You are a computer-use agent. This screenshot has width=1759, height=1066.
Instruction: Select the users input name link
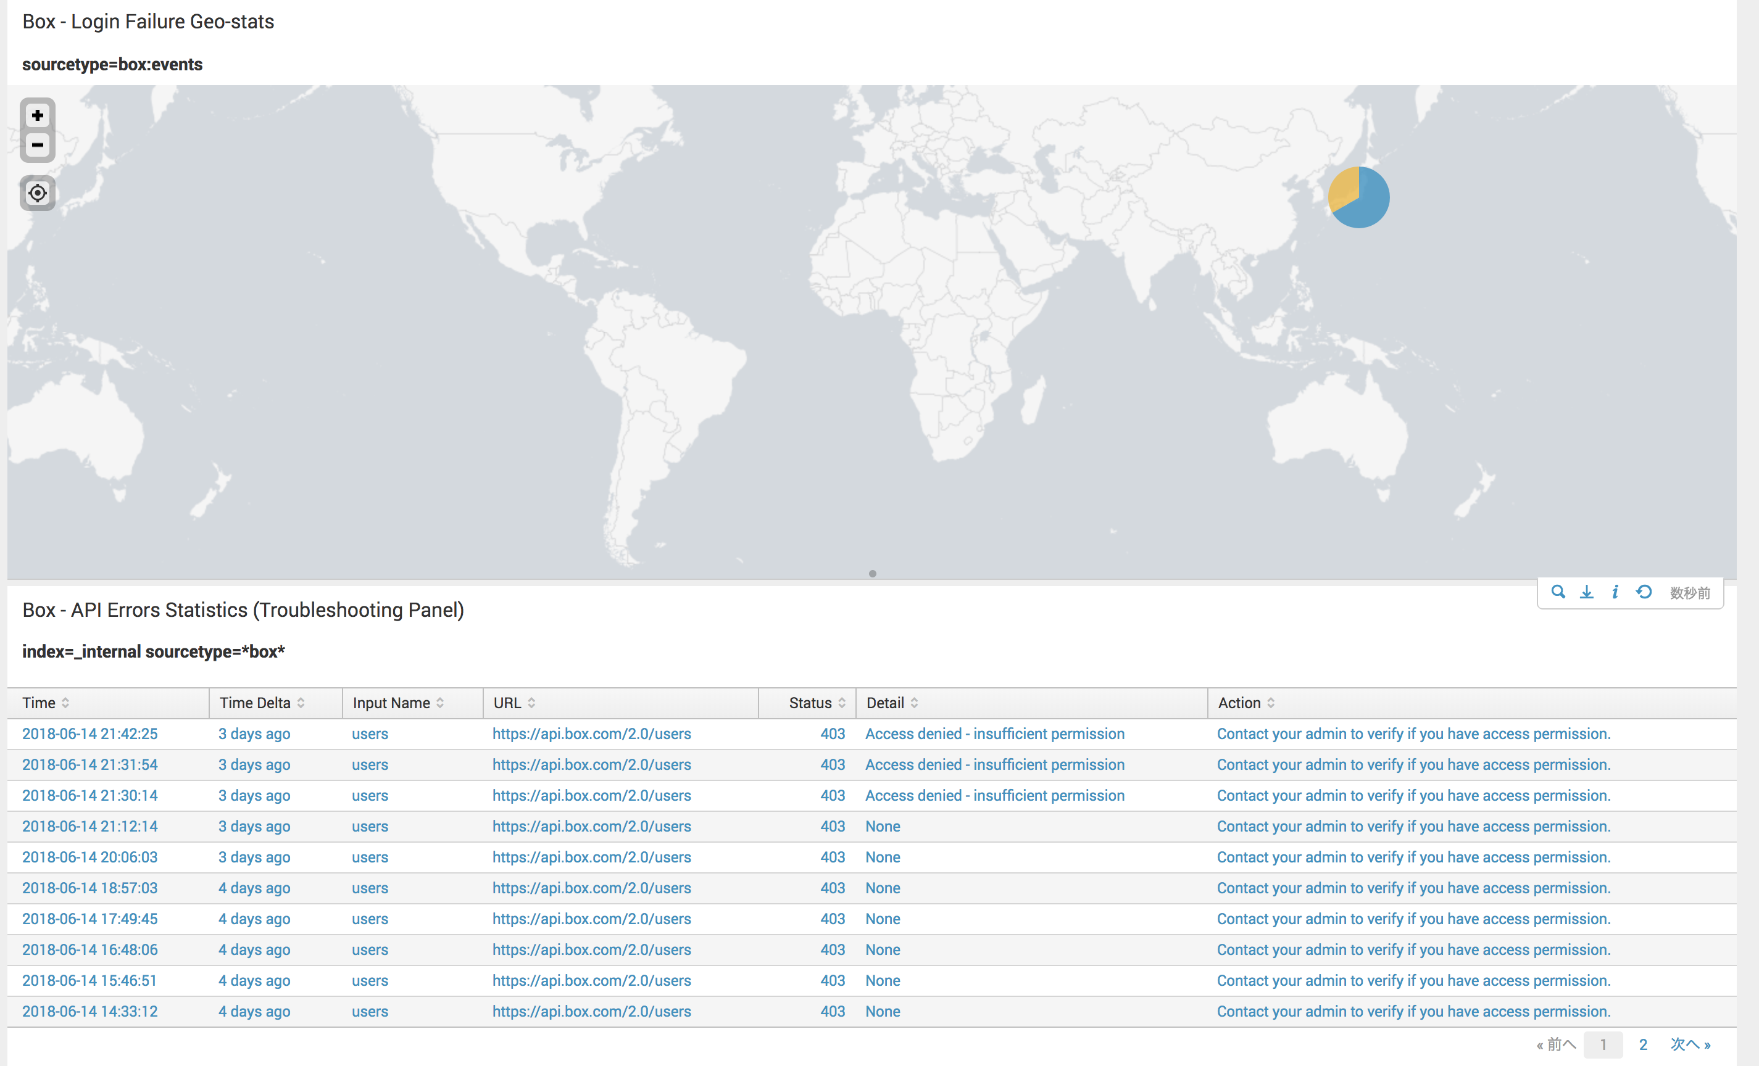tap(370, 733)
